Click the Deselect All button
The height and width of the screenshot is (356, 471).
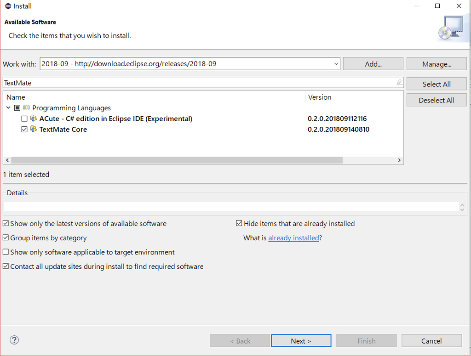(437, 100)
